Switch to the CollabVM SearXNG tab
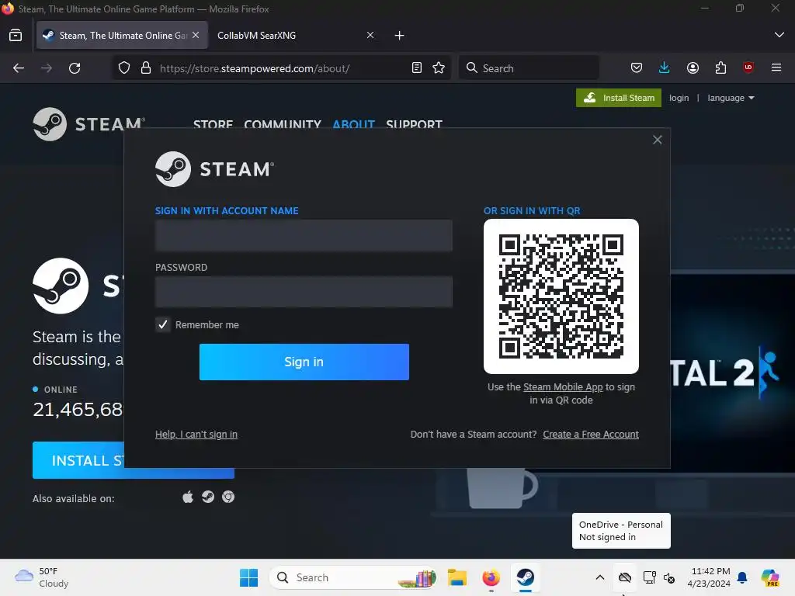Screen dimensions: 795x596 (x=287, y=36)
